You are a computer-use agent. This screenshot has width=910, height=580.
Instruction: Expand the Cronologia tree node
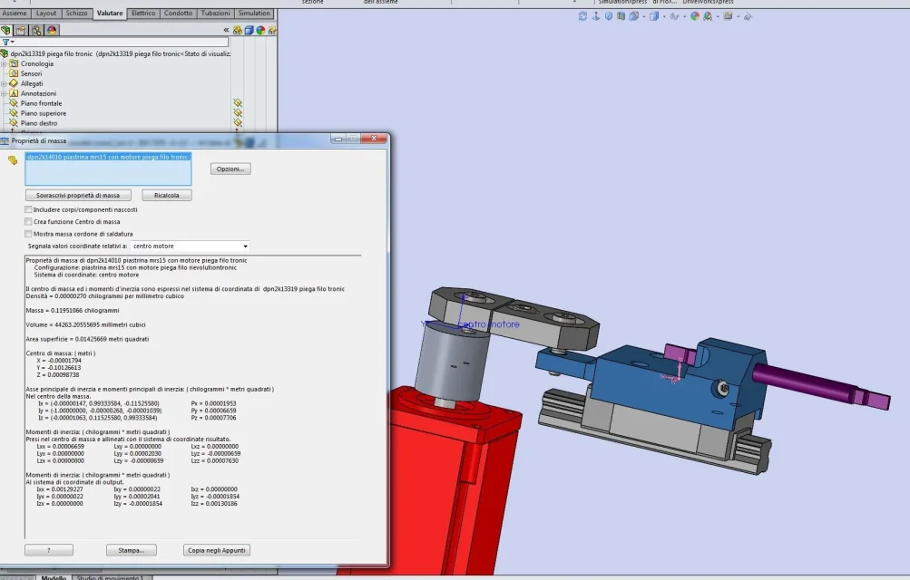(x=4, y=63)
